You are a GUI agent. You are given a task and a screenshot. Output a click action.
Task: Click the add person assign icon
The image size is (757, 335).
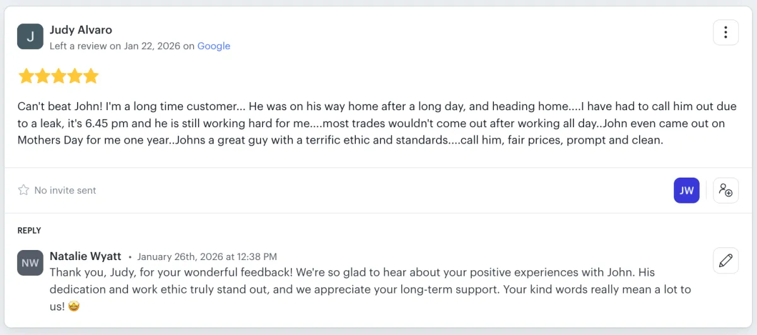click(x=725, y=190)
